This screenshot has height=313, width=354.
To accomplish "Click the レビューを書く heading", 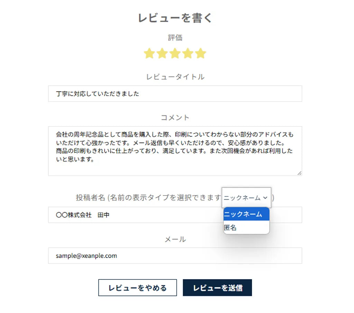I will pos(175,18).
